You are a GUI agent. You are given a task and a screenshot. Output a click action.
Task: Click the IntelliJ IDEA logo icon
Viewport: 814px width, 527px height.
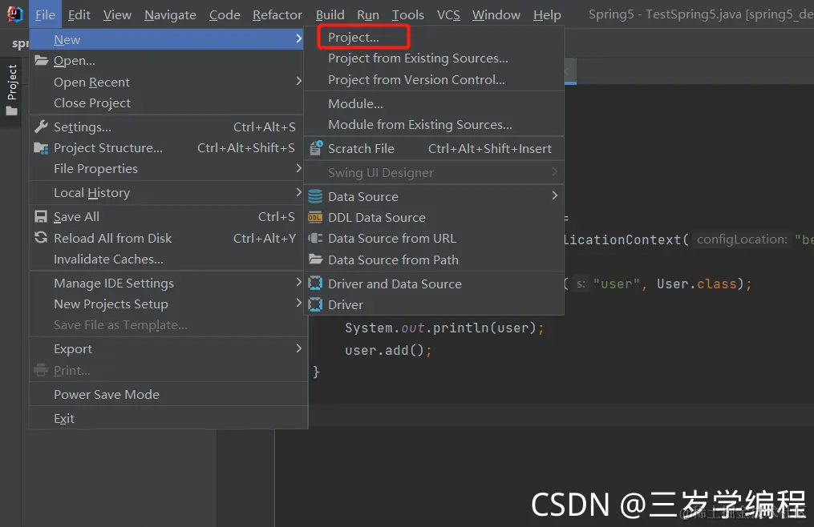(x=14, y=14)
